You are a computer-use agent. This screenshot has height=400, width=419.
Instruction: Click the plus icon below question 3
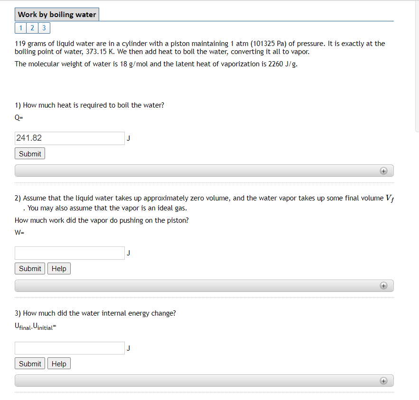pyautogui.click(x=383, y=380)
